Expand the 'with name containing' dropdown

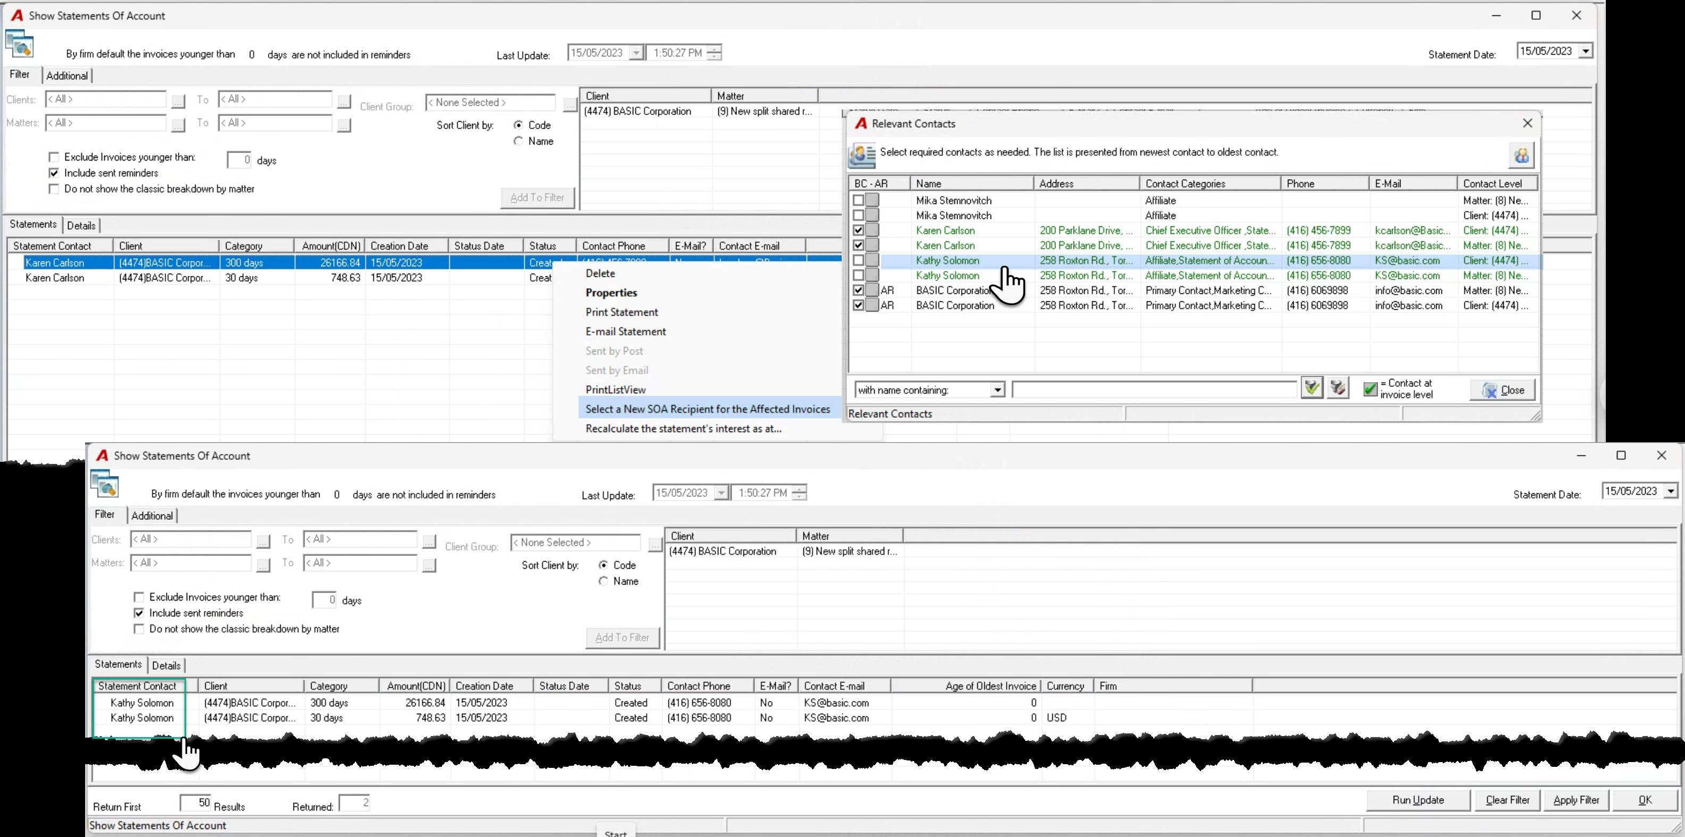coord(997,390)
